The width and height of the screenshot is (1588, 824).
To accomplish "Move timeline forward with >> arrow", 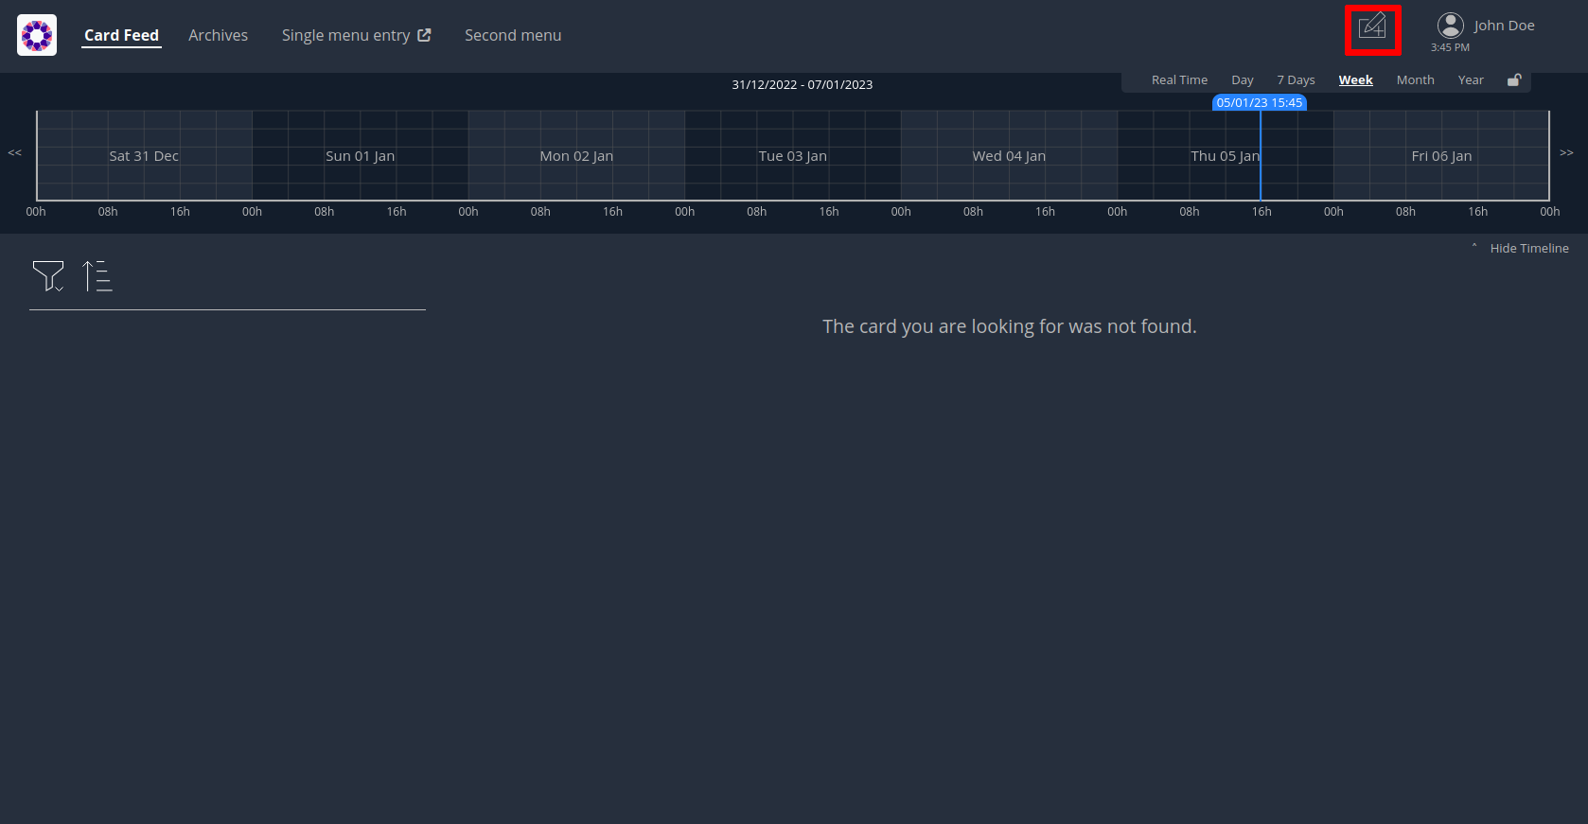I will pyautogui.click(x=1566, y=152).
